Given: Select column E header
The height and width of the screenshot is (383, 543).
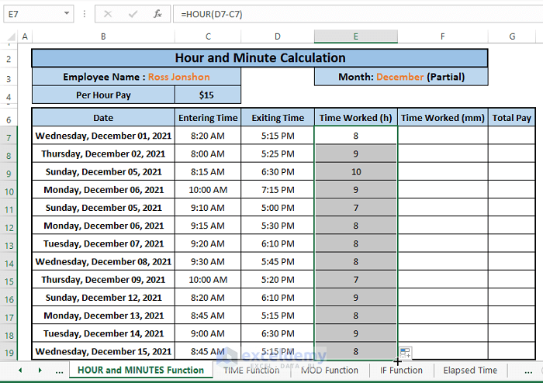Looking at the screenshot, I should pyautogui.click(x=355, y=36).
